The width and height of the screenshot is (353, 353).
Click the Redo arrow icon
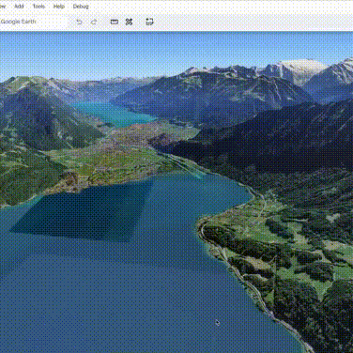pyautogui.click(x=94, y=22)
